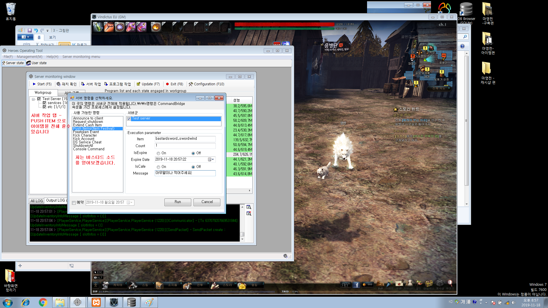The height and width of the screenshot is (308, 548).
Task: Select IsCafe Off radio button
Action: (x=193, y=167)
